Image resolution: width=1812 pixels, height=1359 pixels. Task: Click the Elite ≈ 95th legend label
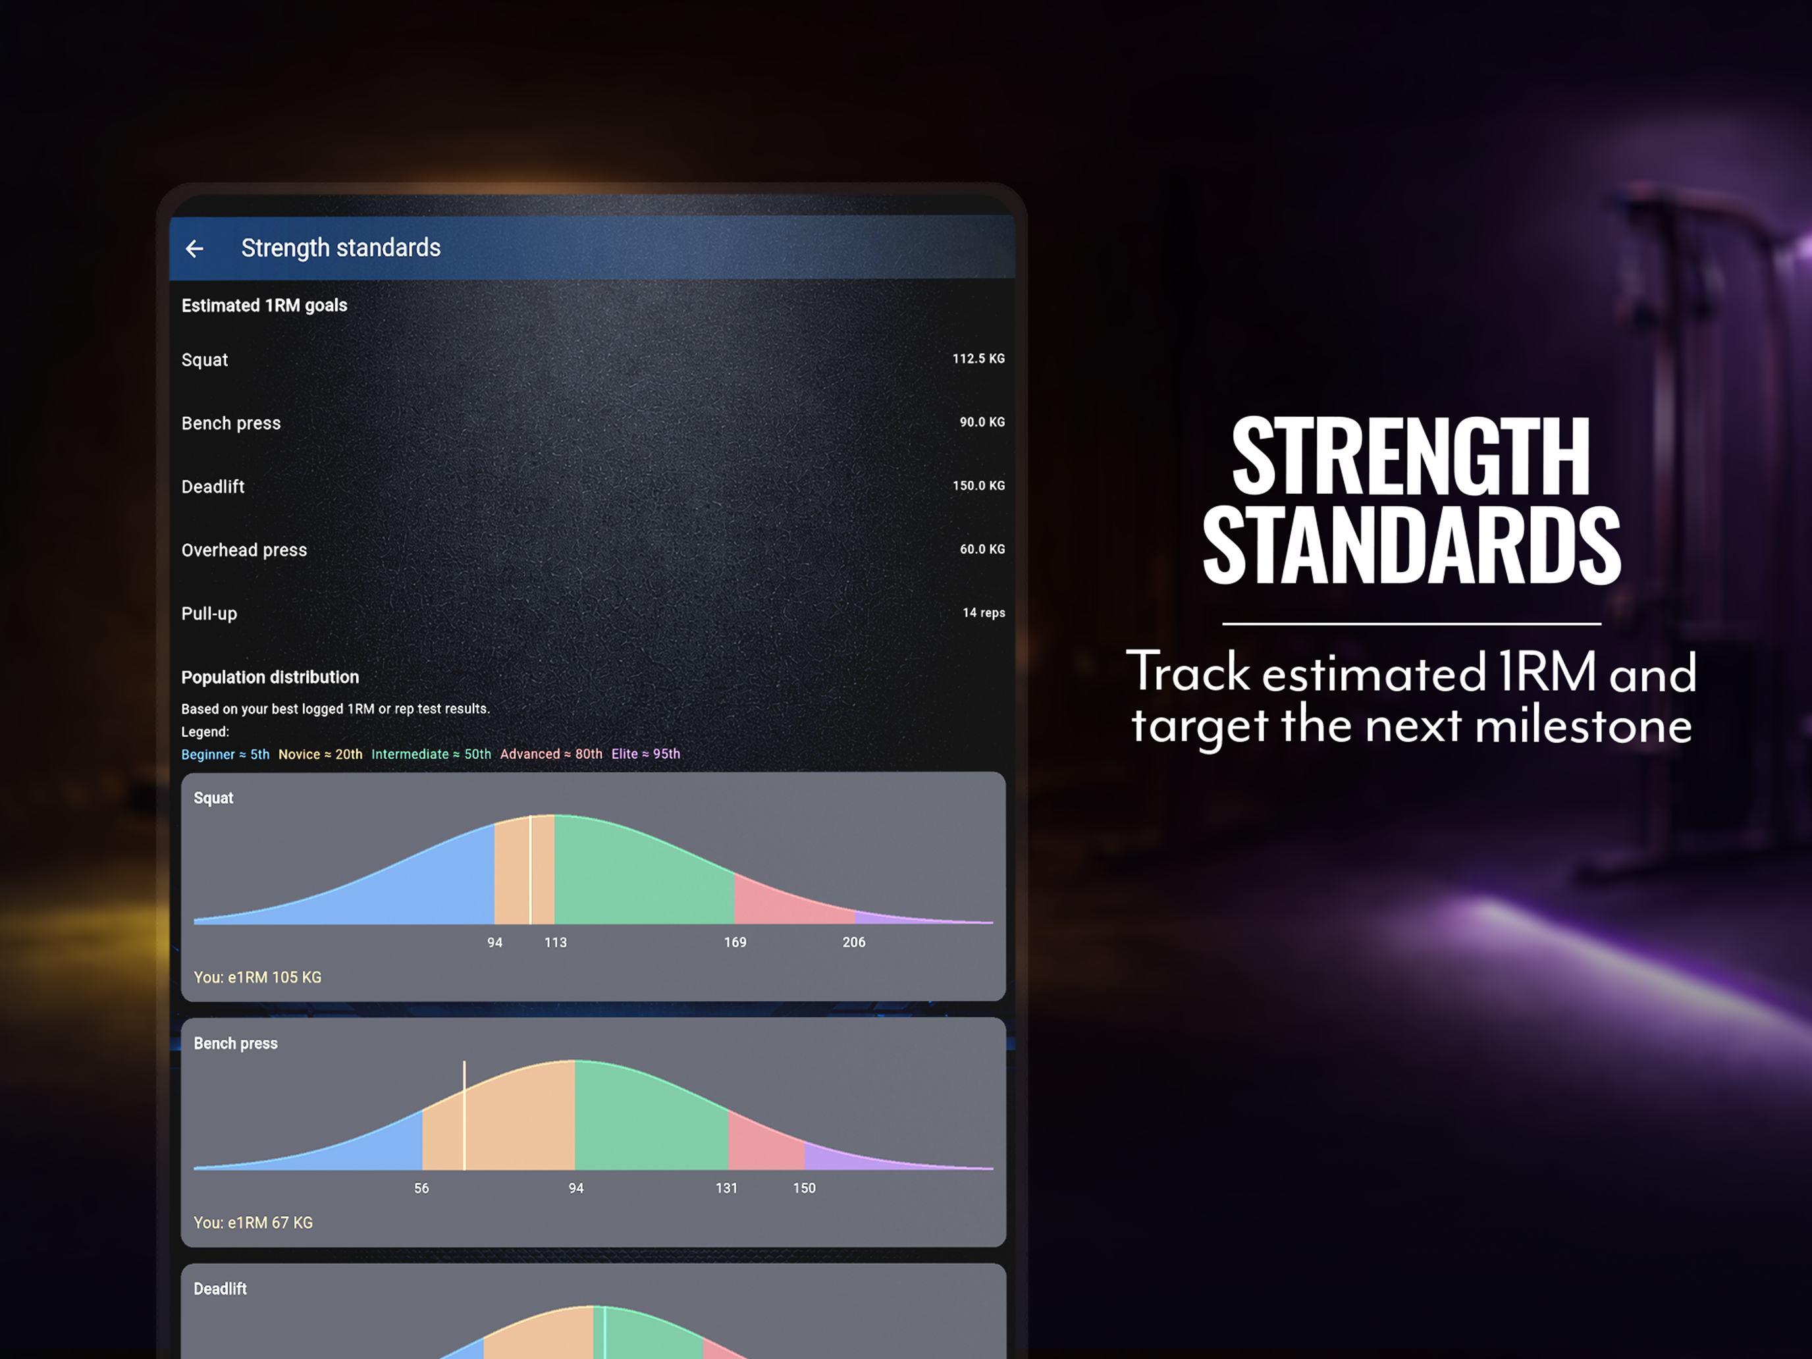(645, 755)
